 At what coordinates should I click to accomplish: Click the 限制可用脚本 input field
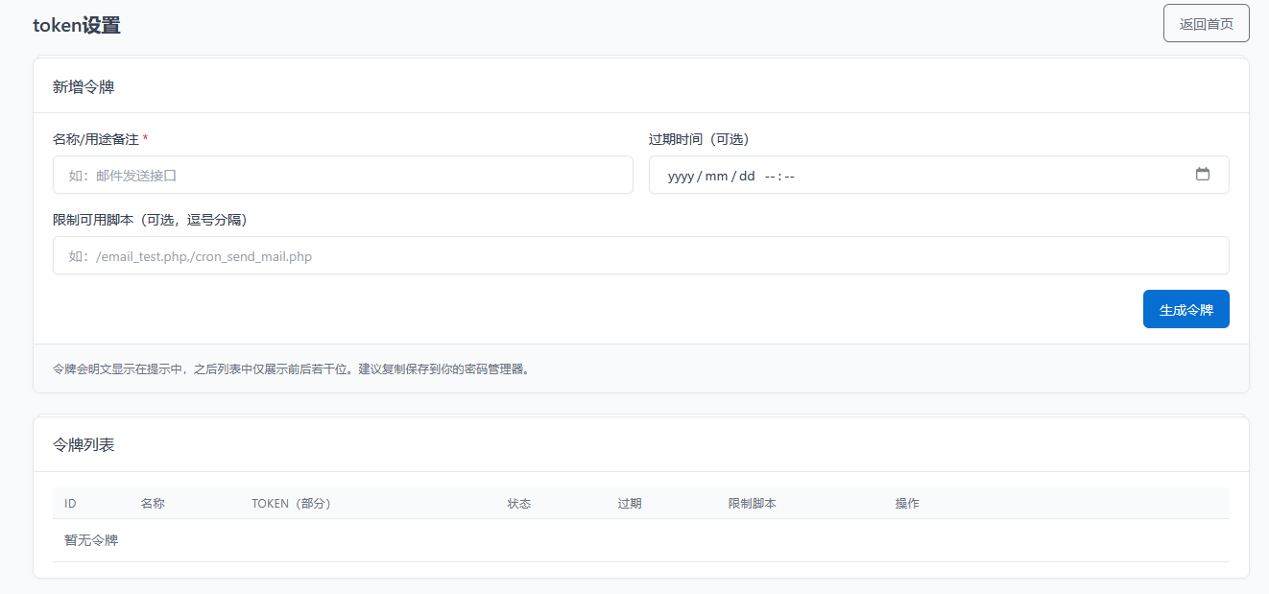640,255
